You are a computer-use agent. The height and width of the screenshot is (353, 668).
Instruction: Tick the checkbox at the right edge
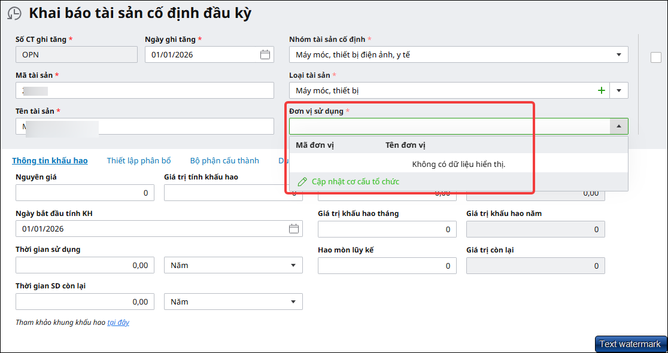[x=656, y=57]
